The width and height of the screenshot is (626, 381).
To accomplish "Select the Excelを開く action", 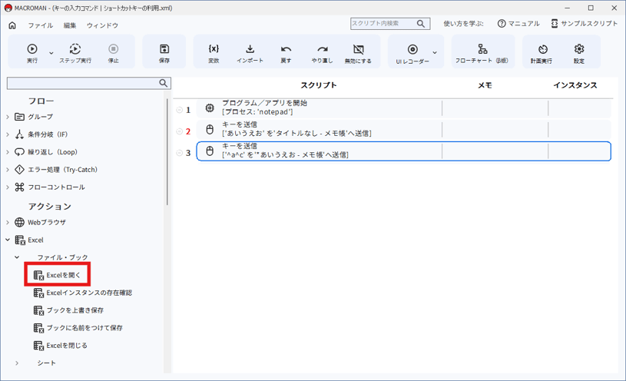I will point(58,275).
